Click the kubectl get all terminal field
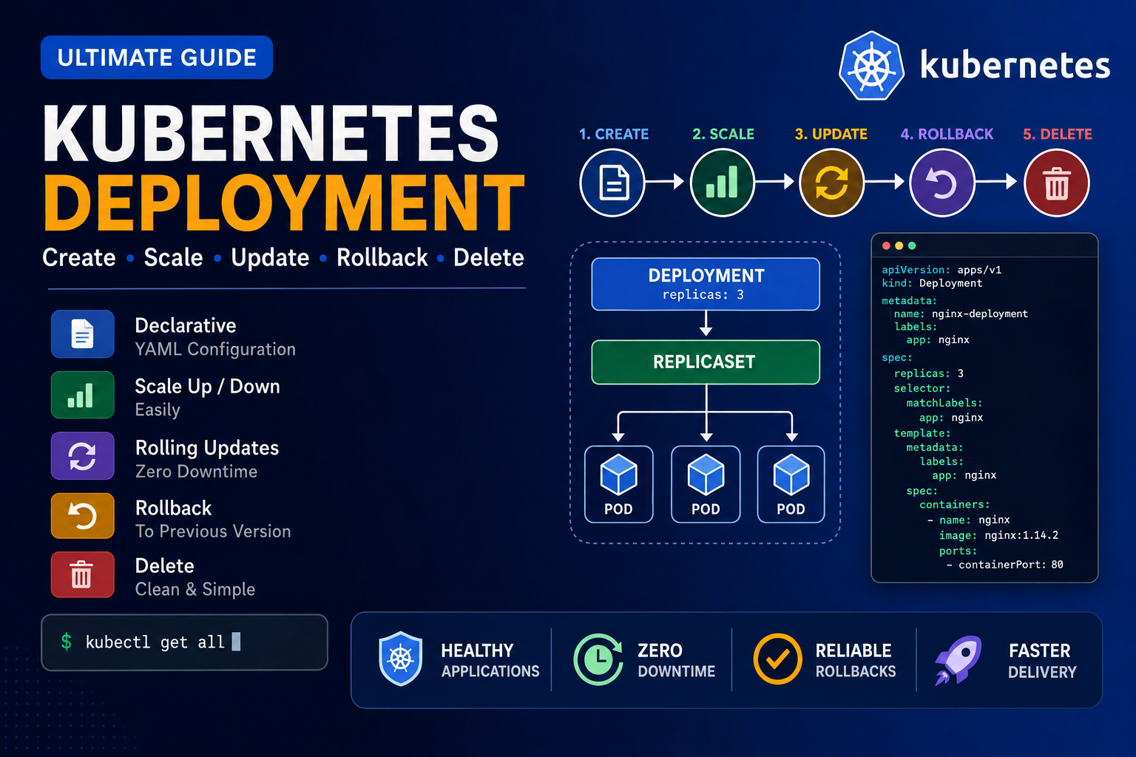1136x757 pixels. (x=184, y=642)
